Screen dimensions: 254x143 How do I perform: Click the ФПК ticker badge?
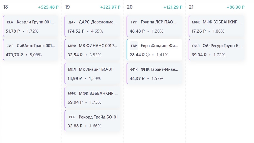tap(134, 69)
